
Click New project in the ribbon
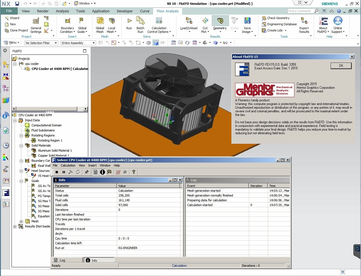pyautogui.click(x=10, y=24)
